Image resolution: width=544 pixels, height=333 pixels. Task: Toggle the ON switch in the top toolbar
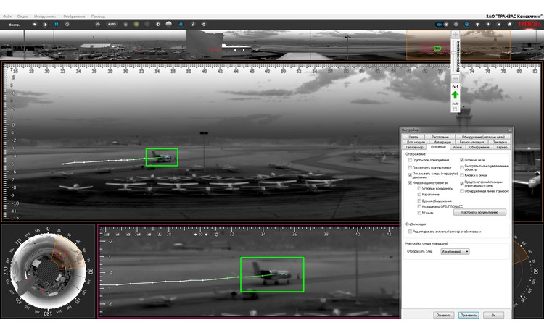[441, 24]
